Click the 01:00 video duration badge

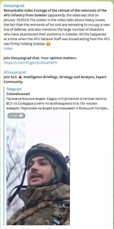[x=13, y=116]
